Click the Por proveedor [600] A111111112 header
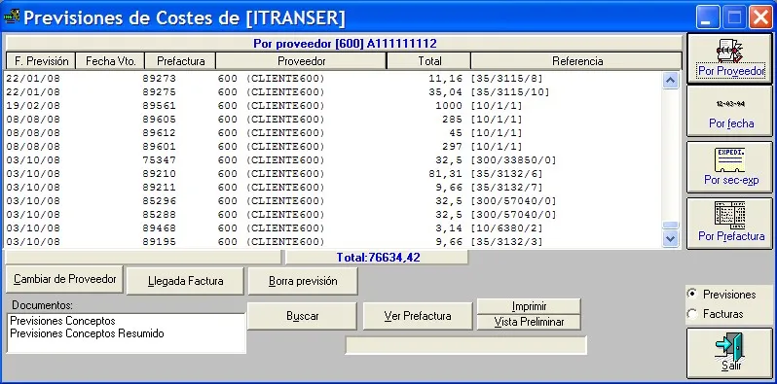Screen dimensions: 777x384 (x=345, y=44)
